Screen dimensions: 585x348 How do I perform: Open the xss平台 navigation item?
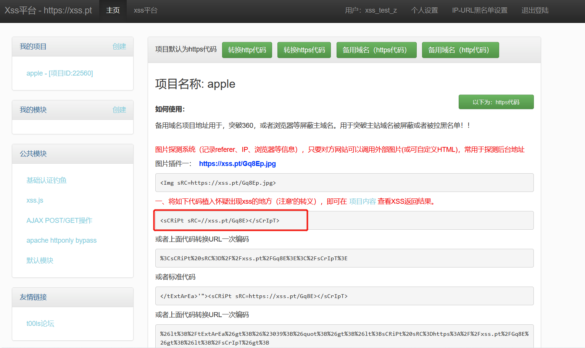click(x=145, y=10)
